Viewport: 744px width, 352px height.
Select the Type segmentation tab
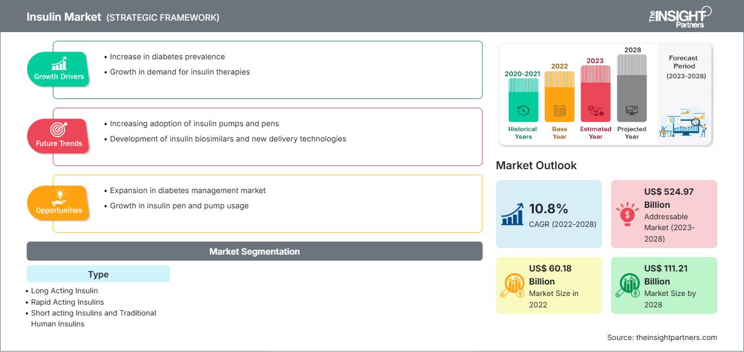pos(98,274)
